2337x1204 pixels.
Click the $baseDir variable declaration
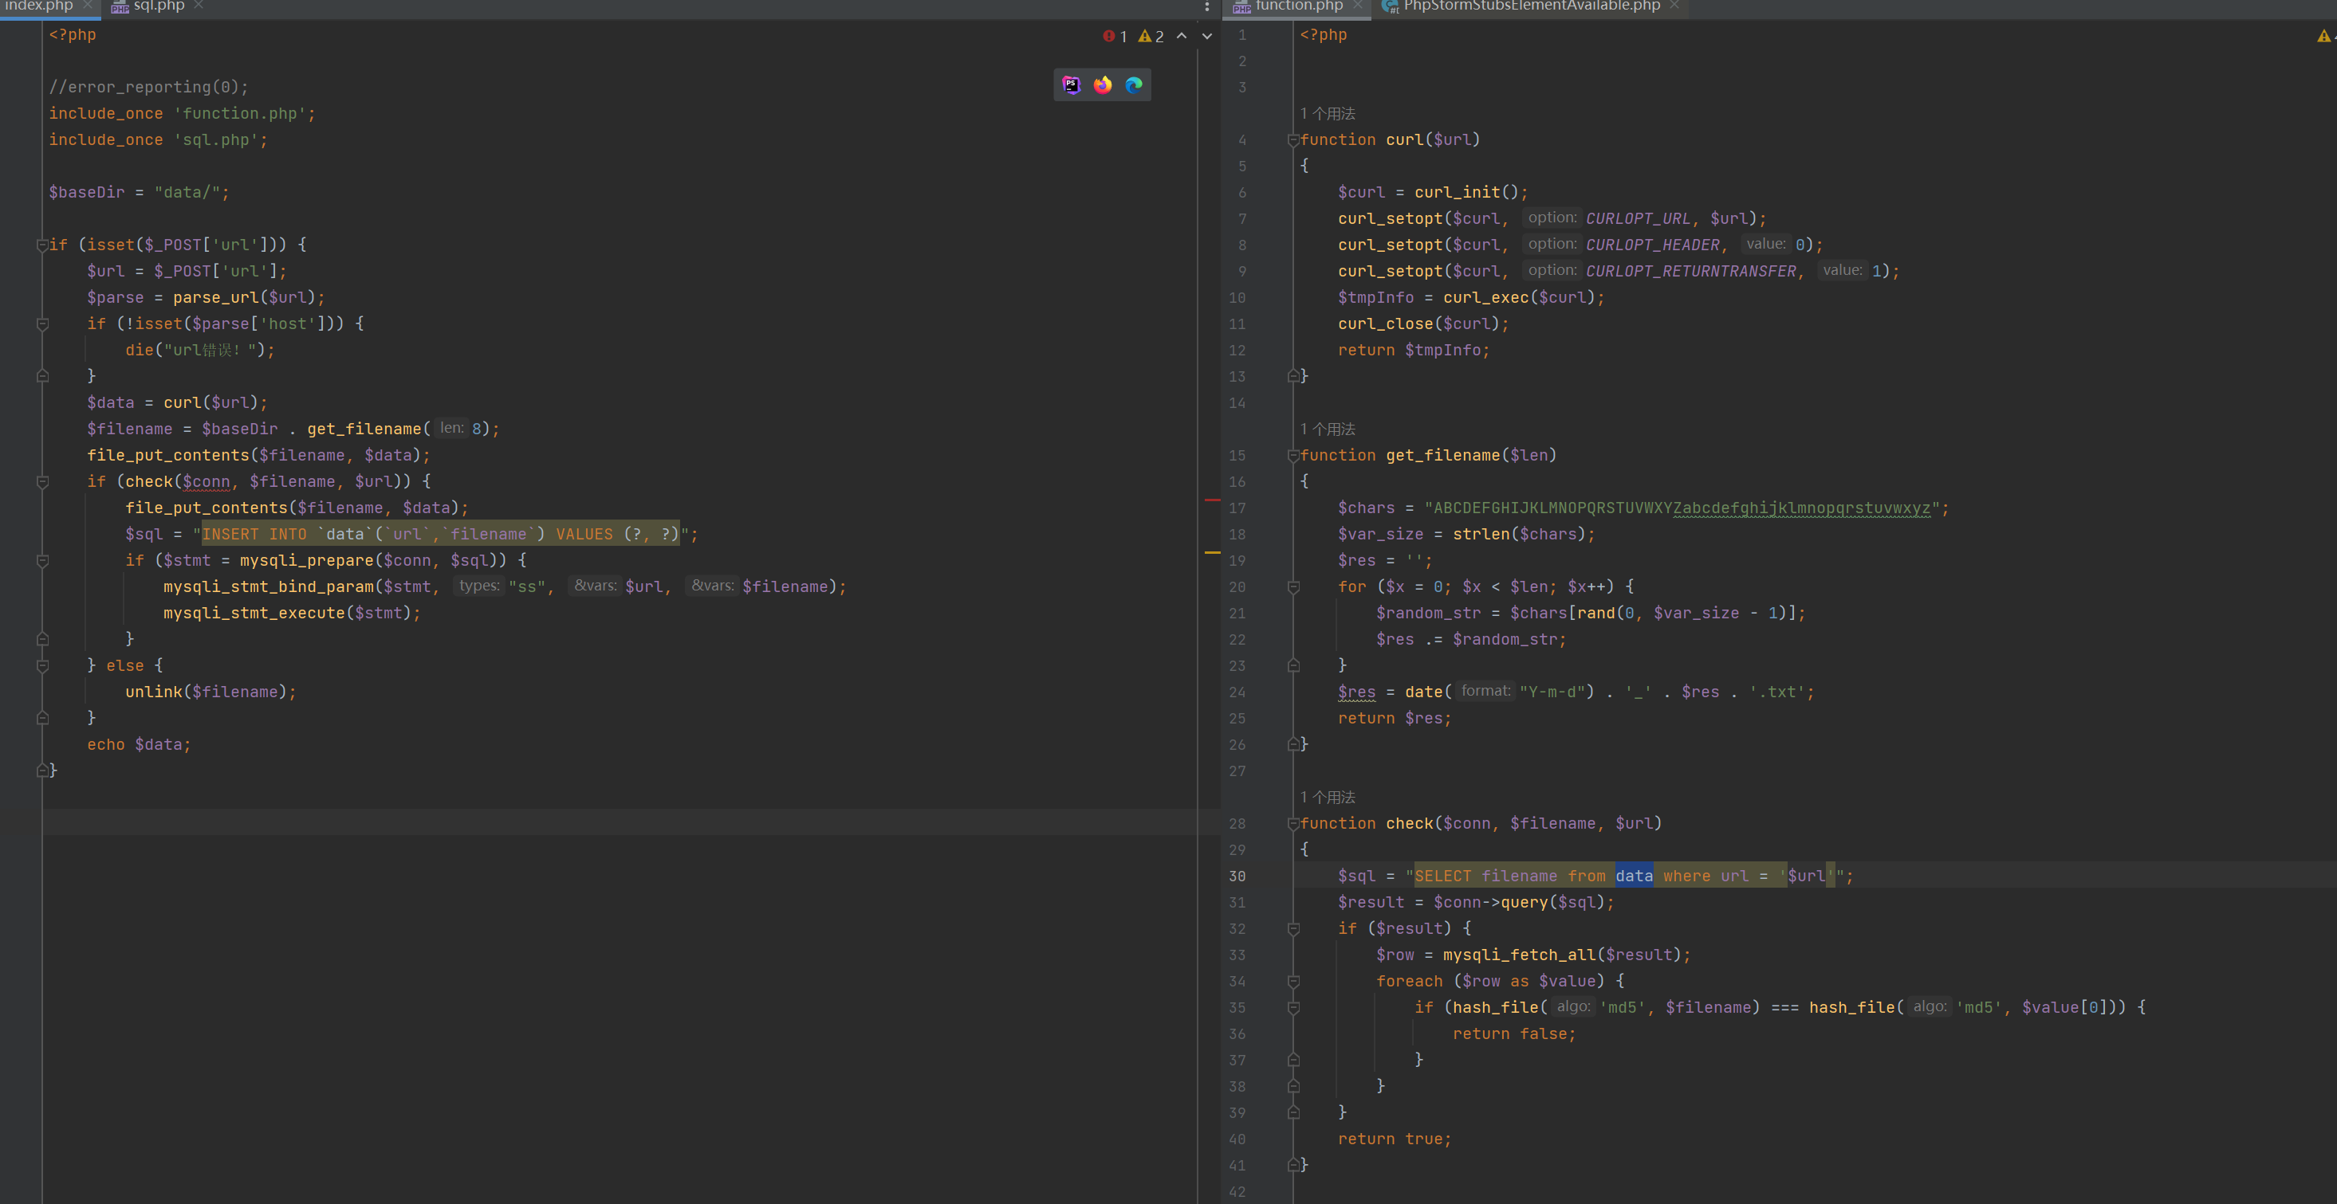click(x=87, y=192)
